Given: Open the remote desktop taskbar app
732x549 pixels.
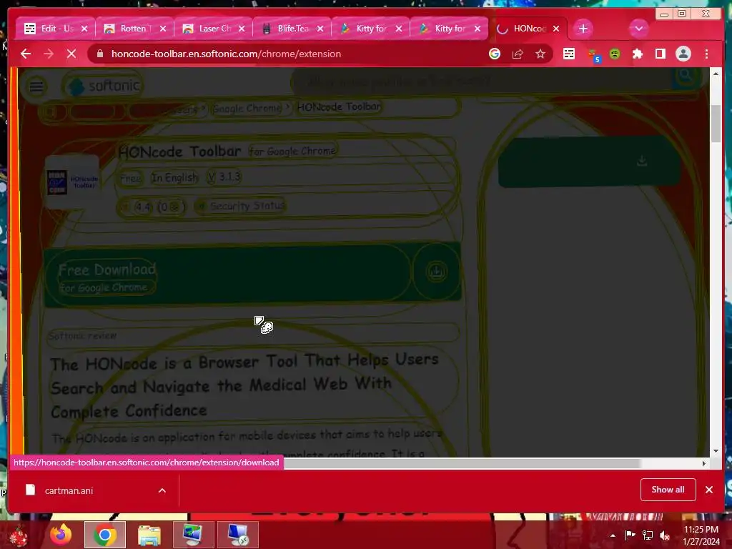Looking at the screenshot, I should pyautogui.click(x=238, y=535).
